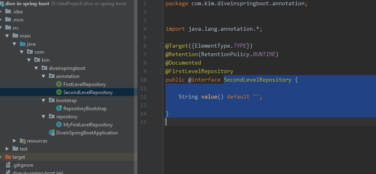Open DiveInSpringBootApplication file

click(87, 133)
